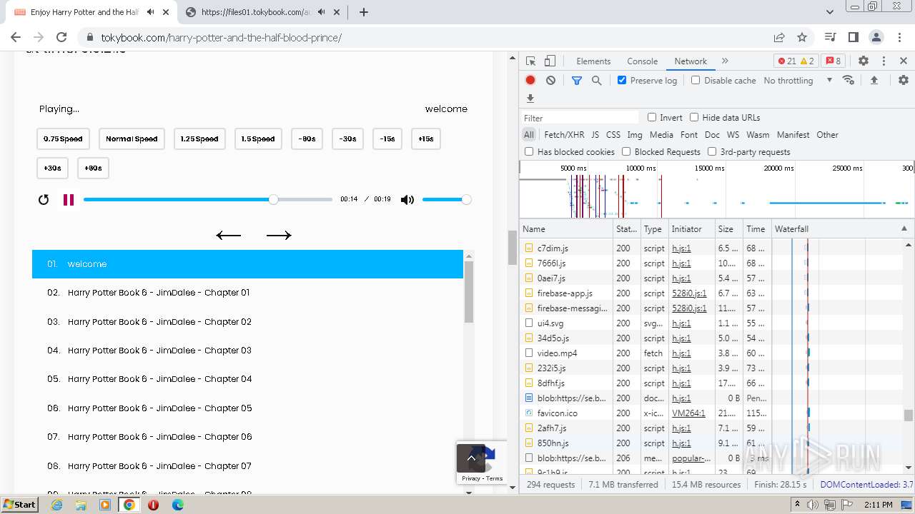Click the export HAR download arrow
Viewport: 915px width, 514px height.
click(x=530, y=99)
